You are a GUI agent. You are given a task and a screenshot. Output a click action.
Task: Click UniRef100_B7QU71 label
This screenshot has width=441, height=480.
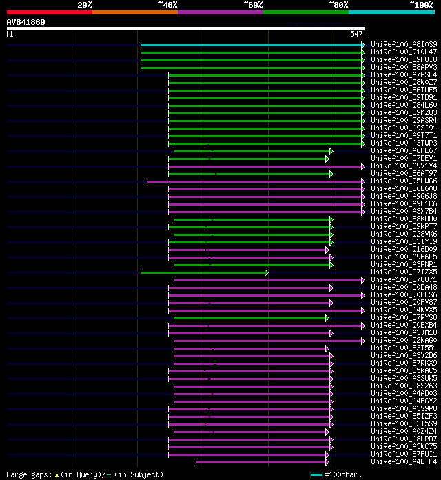click(404, 280)
